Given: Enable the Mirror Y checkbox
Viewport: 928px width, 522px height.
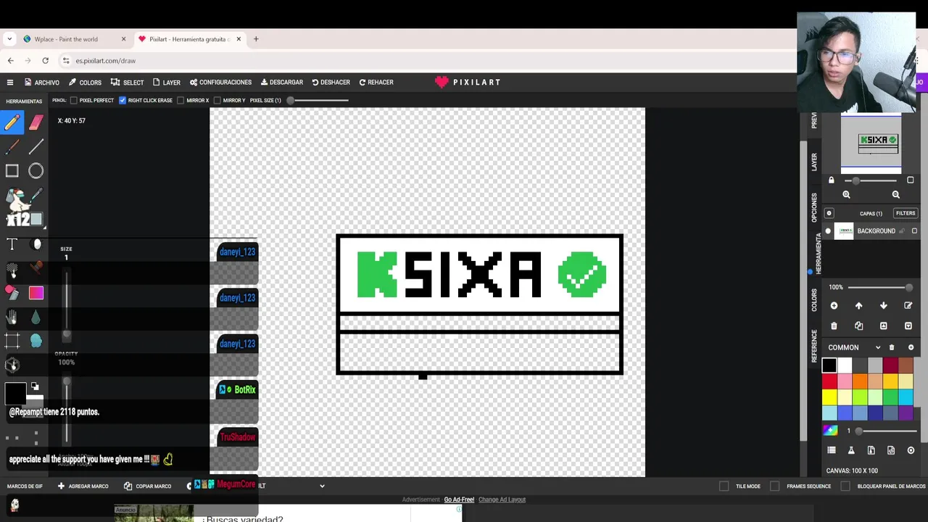Looking at the screenshot, I should point(217,100).
